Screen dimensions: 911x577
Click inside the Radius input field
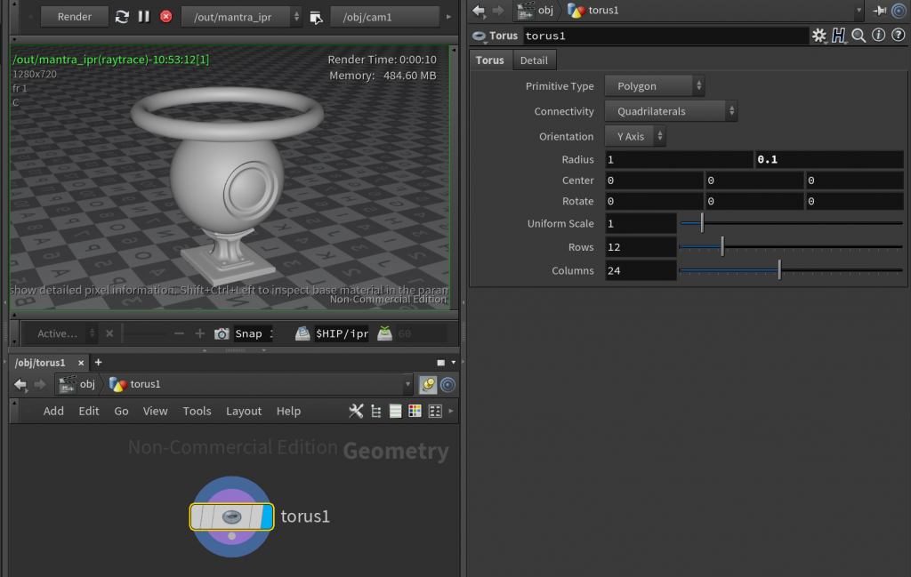(x=676, y=159)
